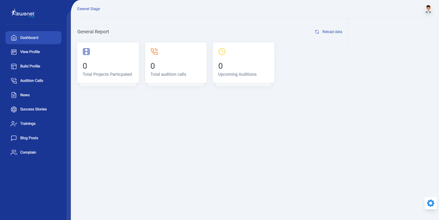Select the Total audition calls card
439x220 pixels.
[176, 62]
